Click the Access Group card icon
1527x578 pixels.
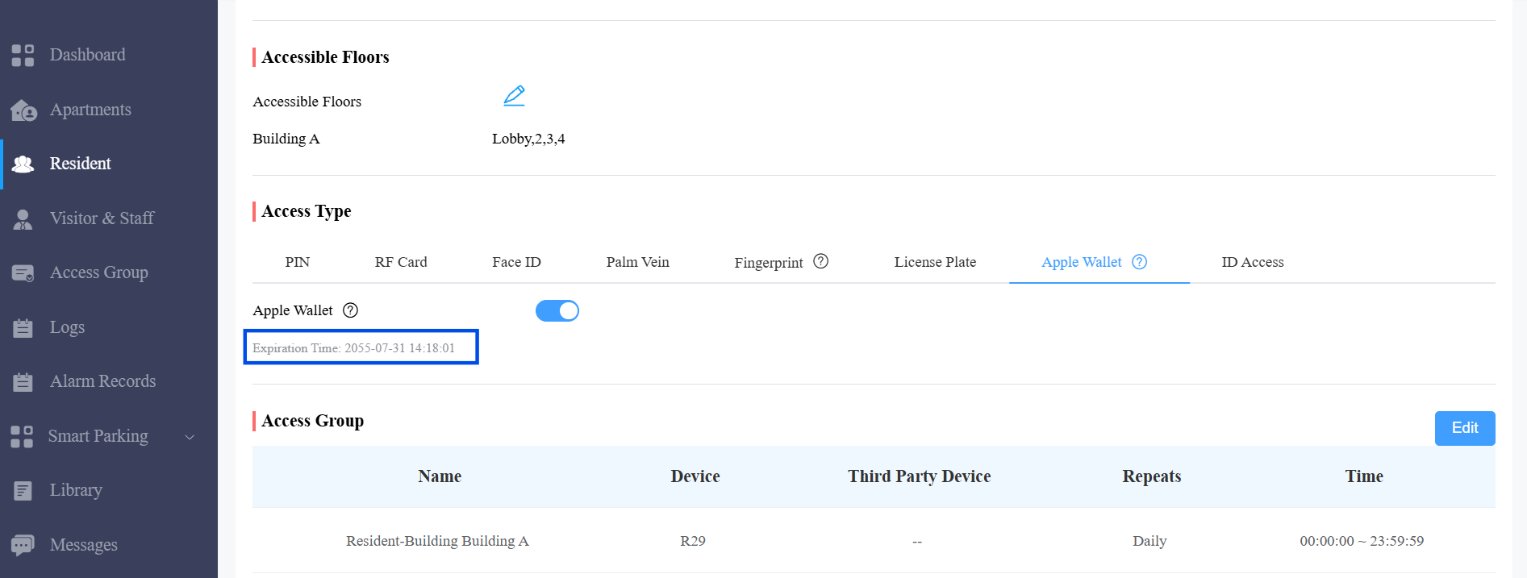tap(23, 273)
